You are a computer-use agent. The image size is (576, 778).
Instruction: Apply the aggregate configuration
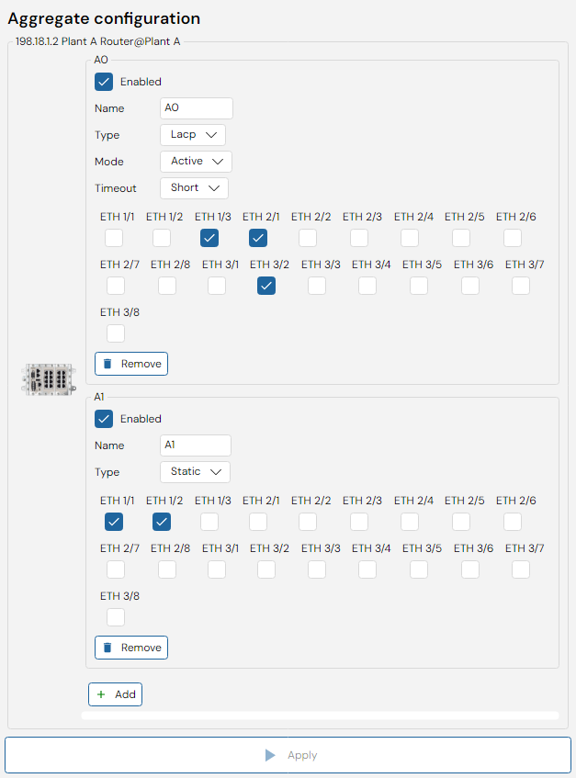(288, 755)
